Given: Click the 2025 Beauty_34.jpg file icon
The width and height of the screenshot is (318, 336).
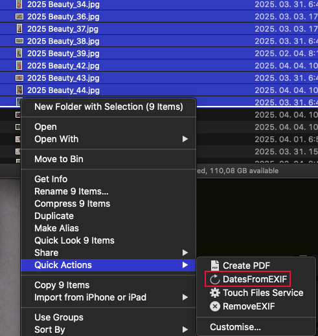Looking at the screenshot, I should [19, 5].
